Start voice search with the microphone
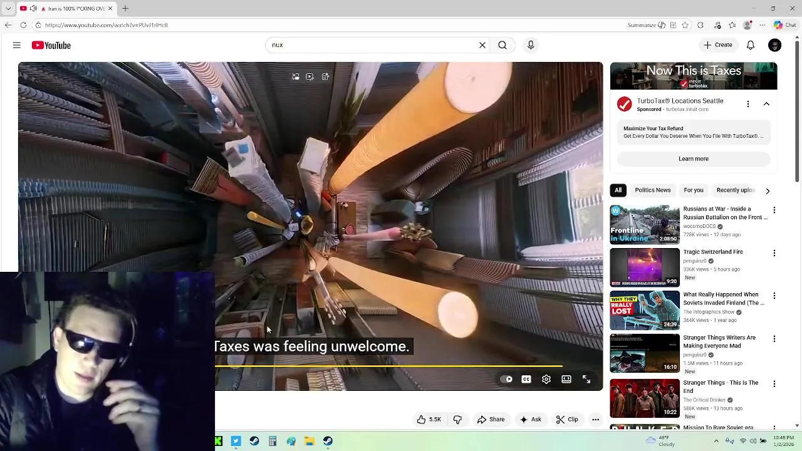 point(531,45)
